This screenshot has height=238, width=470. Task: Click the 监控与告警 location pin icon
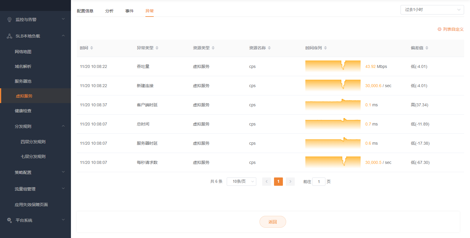pyautogui.click(x=9, y=19)
